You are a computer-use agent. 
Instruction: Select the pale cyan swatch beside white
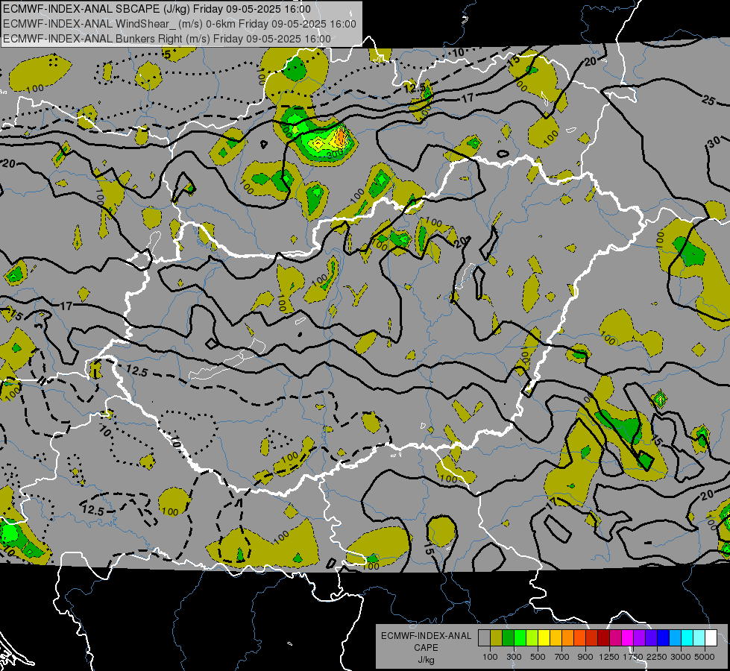click(699, 638)
